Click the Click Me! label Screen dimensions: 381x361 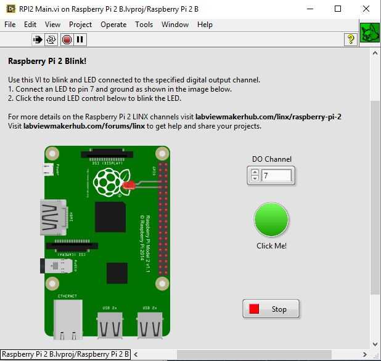[x=271, y=246]
